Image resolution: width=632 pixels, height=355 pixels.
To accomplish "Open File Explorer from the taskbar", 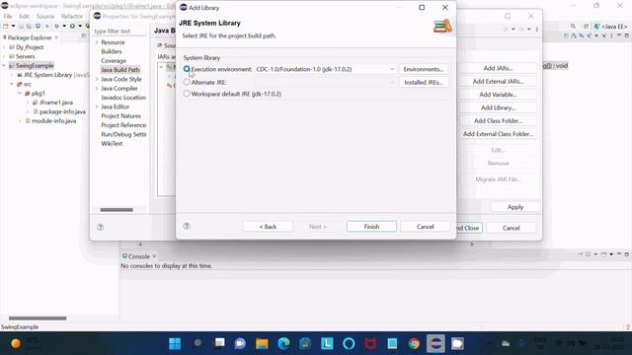I will coord(262,344).
